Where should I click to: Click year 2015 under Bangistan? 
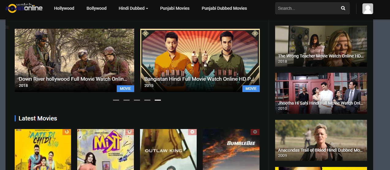pyautogui.click(x=149, y=86)
